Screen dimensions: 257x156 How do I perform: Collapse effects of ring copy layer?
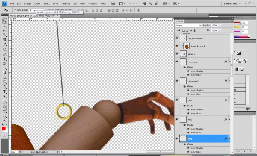click(229, 62)
